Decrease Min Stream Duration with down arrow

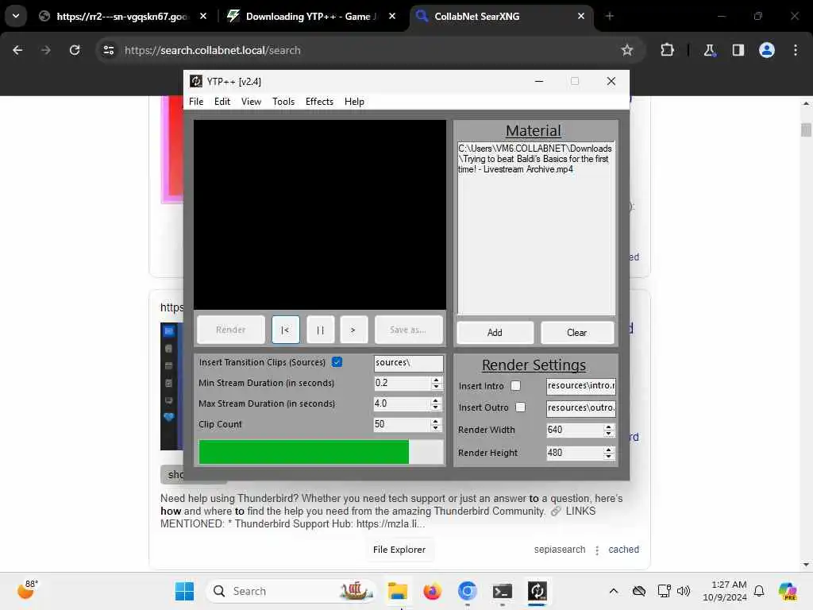pyautogui.click(x=436, y=387)
